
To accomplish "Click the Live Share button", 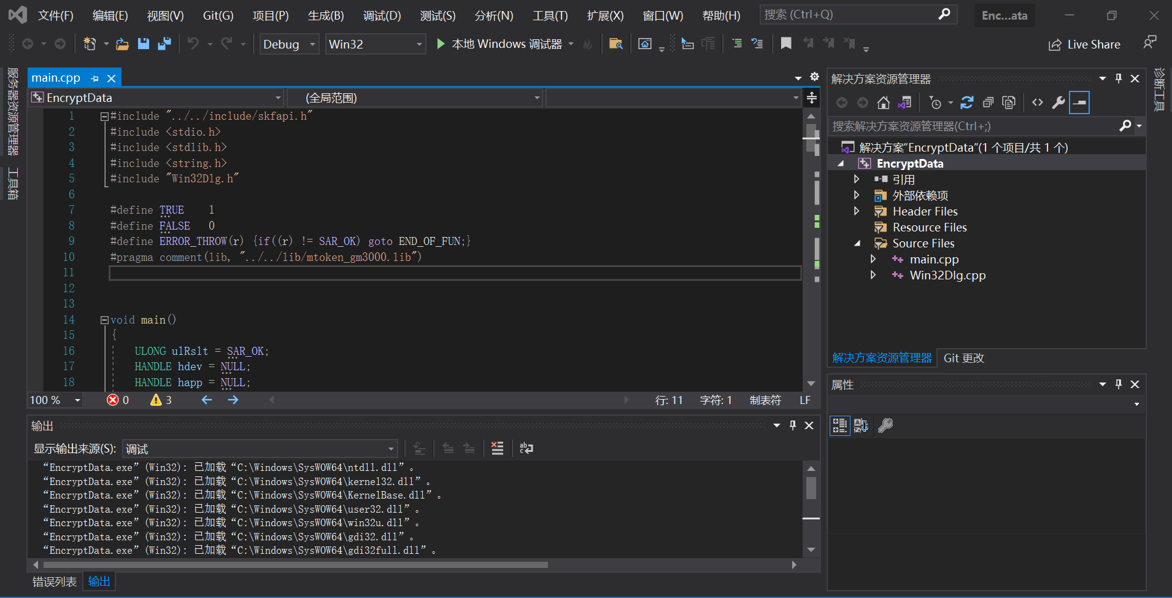I will (x=1084, y=44).
